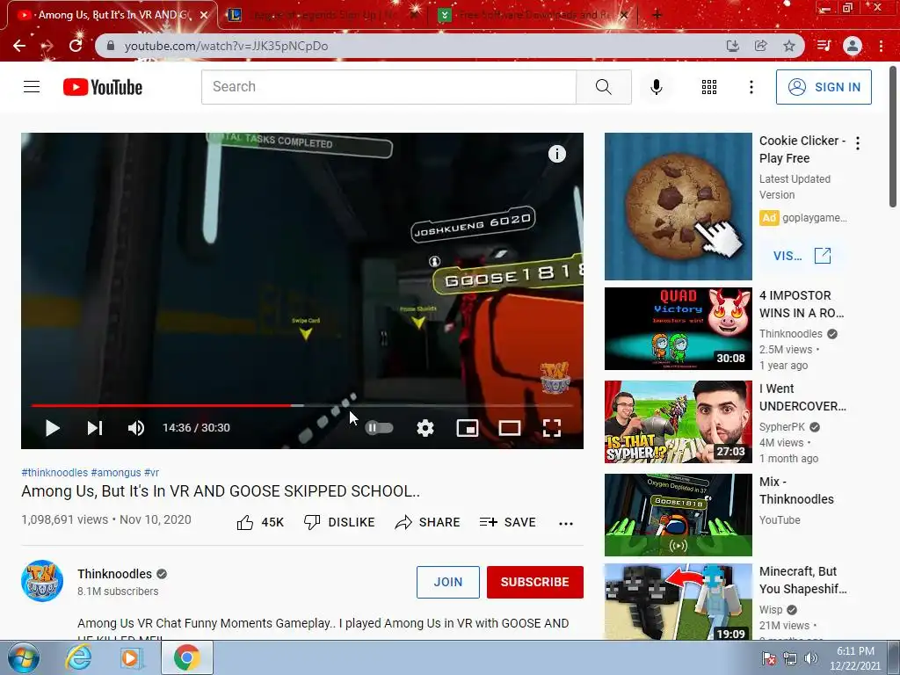Open the #amongus hashtag
The width and height of the screenshot is (900, 675).
[115, 472]
